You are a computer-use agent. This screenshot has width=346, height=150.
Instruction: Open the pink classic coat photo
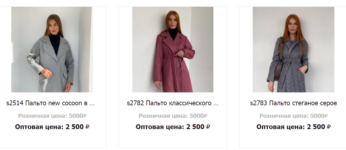(173, 50)
